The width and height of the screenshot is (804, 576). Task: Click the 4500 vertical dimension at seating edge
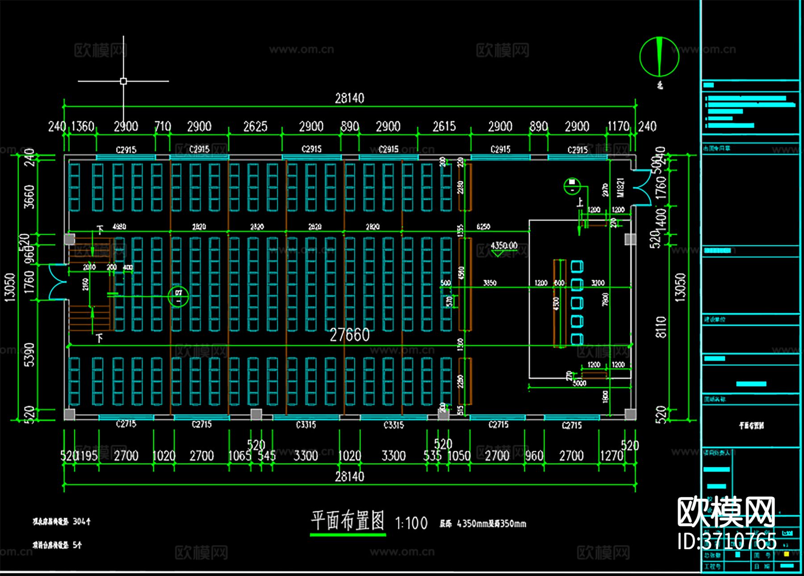[461, 273]
